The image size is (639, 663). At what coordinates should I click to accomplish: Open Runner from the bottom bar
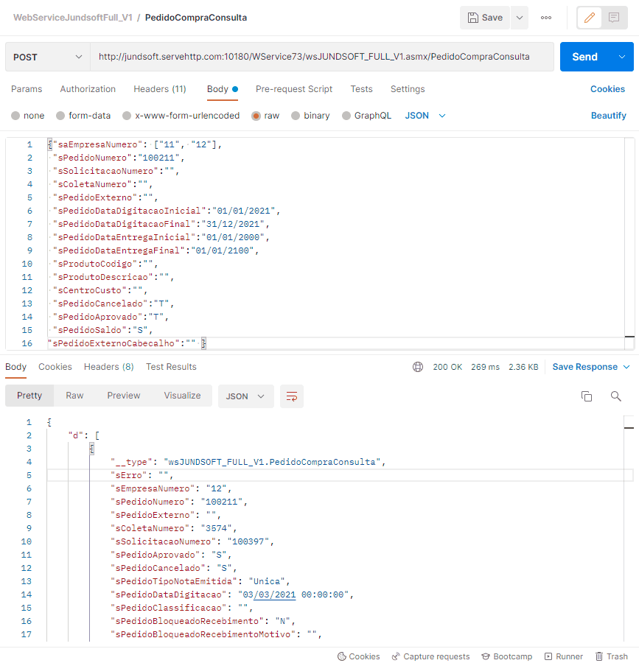pos(563,656)
